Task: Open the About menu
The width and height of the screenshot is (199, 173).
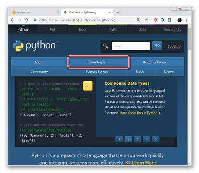Action: pyautogui.click(x=39, y=62)
